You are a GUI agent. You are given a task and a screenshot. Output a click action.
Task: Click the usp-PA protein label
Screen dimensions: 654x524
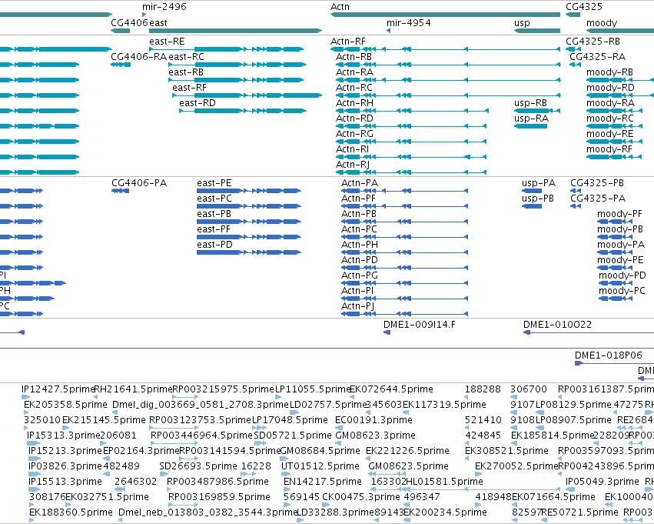click(539, 183)
